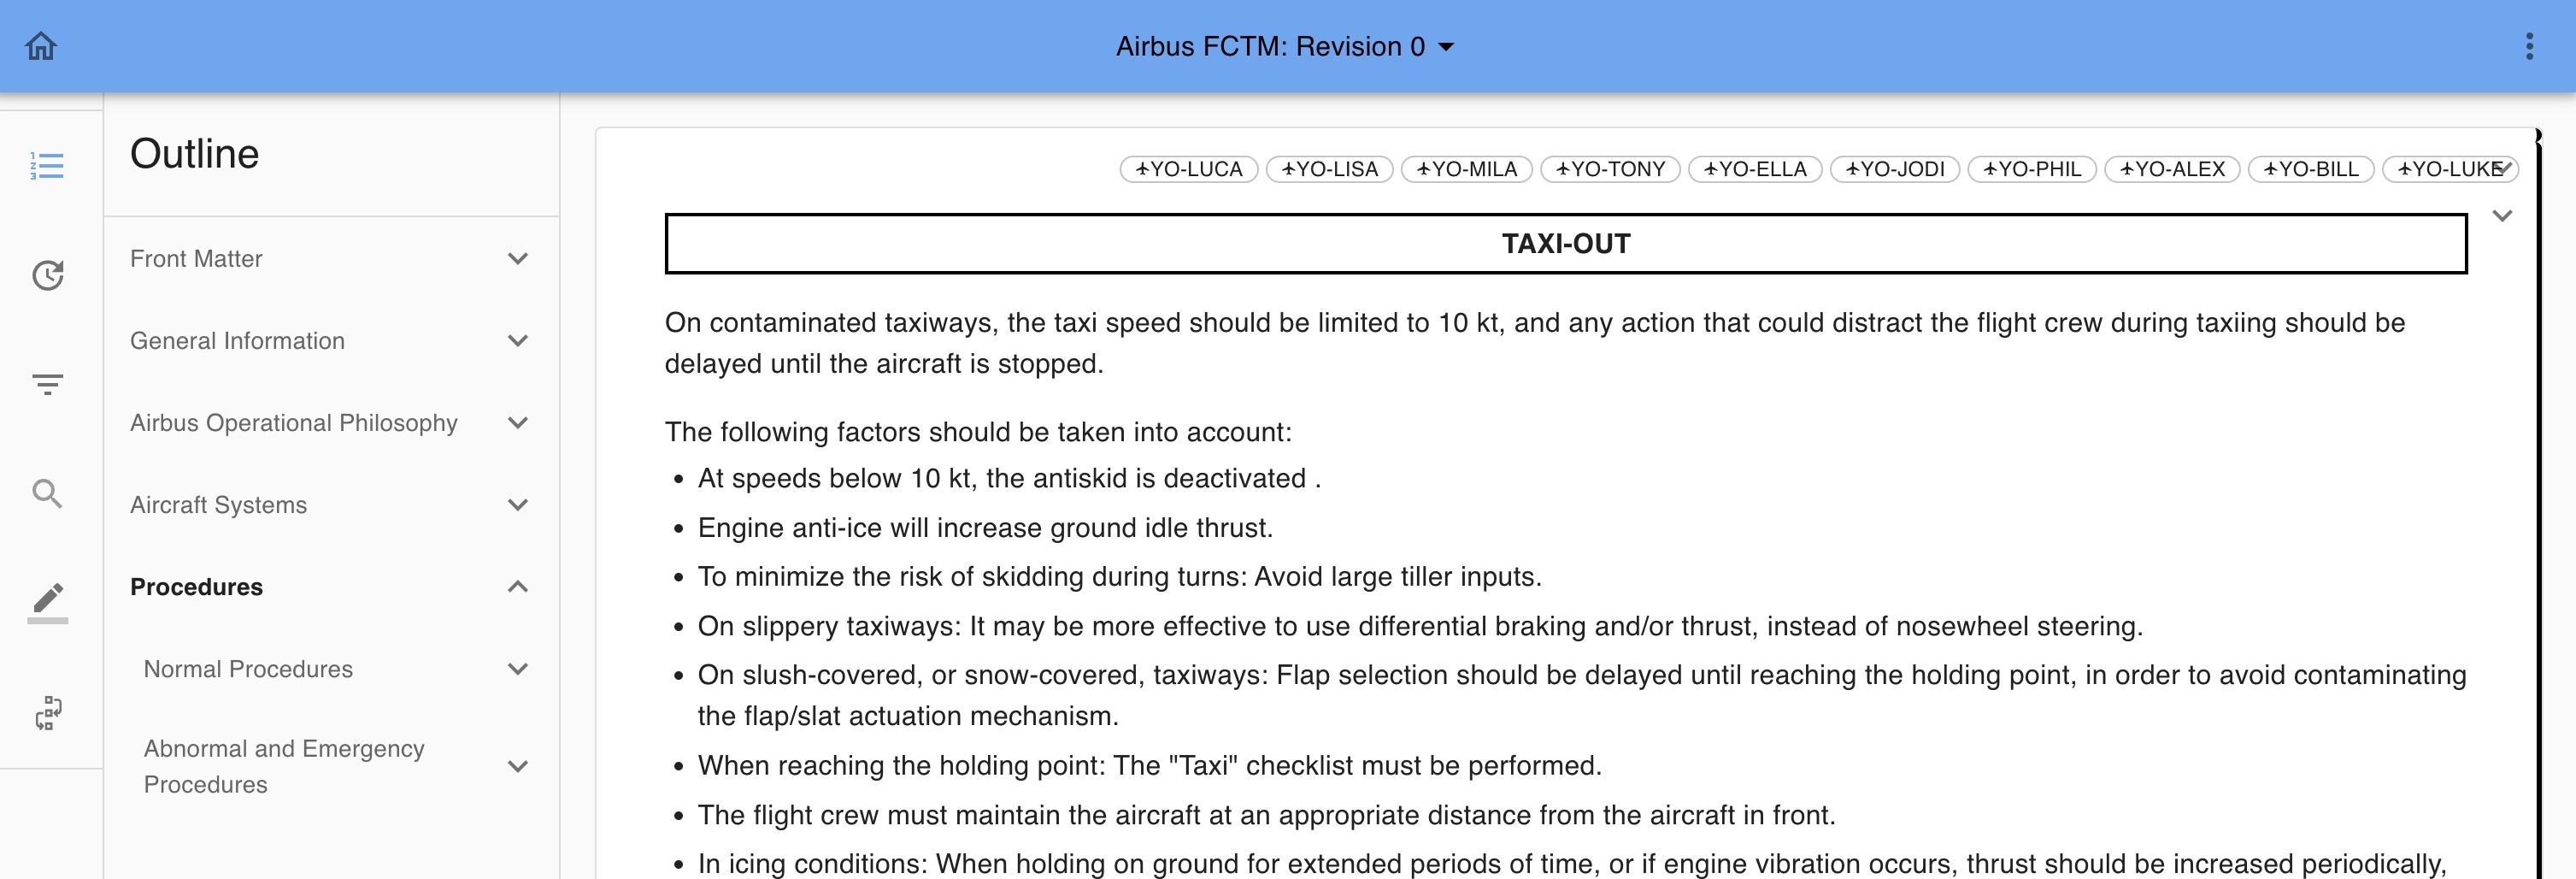Image resolution: width=2576 pixels, height=879 pixels.
Task: Select the YO-BILL aircraft chip
Action: [2310, 169]
